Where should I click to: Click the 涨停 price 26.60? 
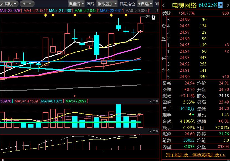click(x=190, y=134)
